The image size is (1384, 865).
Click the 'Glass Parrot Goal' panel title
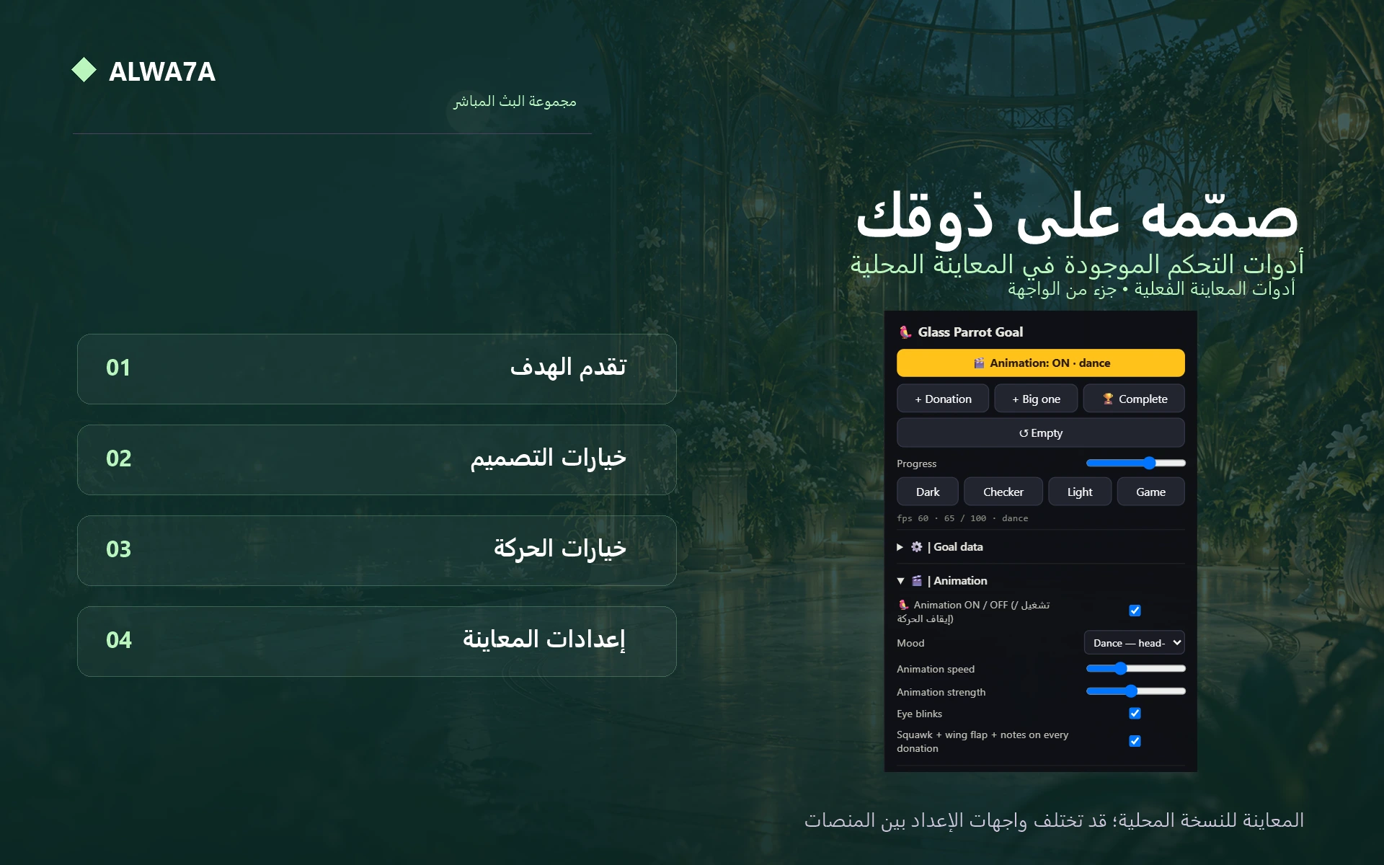tap(970, 332)
